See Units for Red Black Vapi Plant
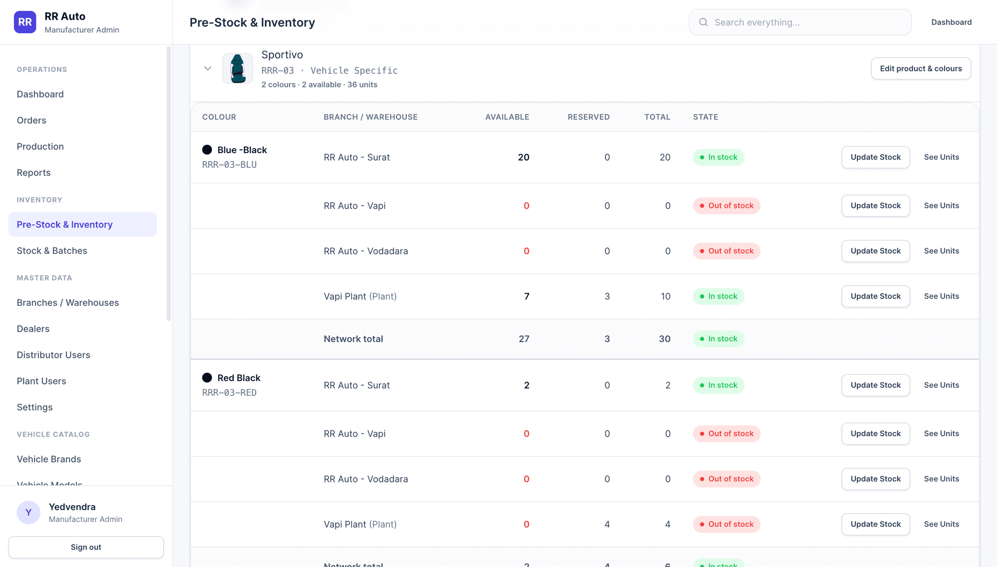This screenshot has height=567, width=997. click(941, 524)
